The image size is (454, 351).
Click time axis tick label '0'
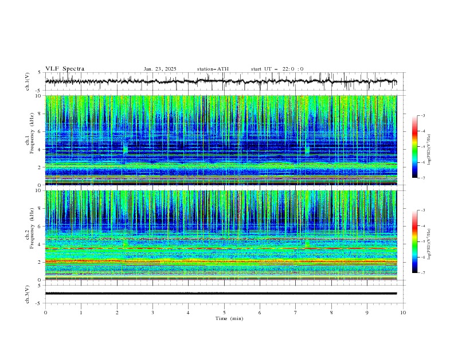[x=45, y=313]
